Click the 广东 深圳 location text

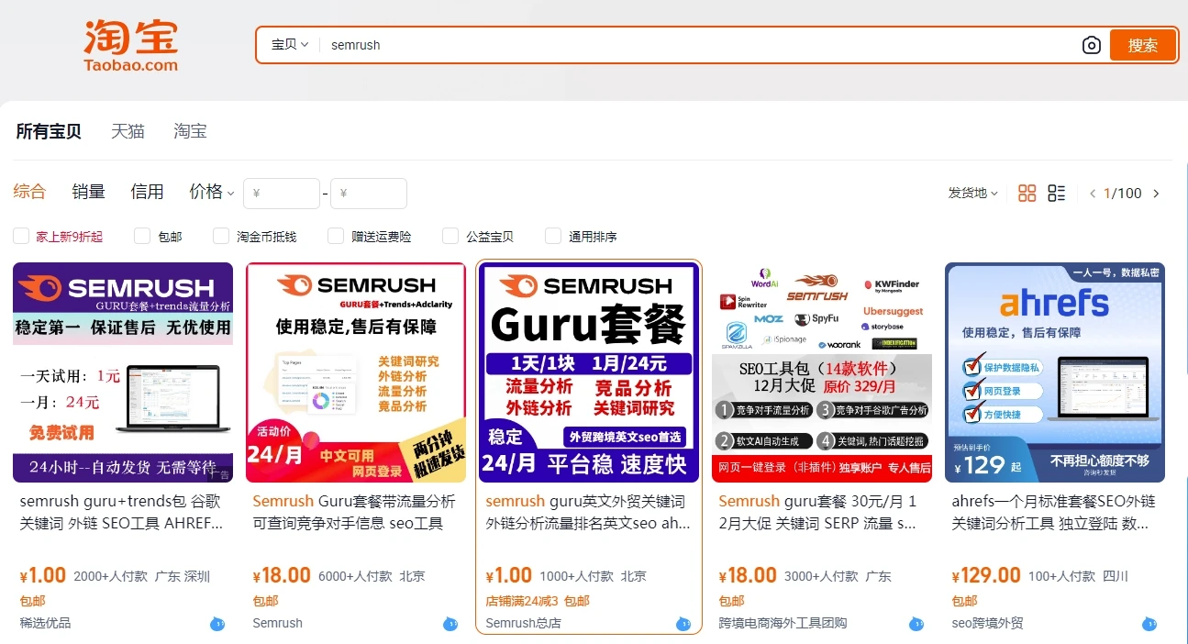(x=183, y=576)
